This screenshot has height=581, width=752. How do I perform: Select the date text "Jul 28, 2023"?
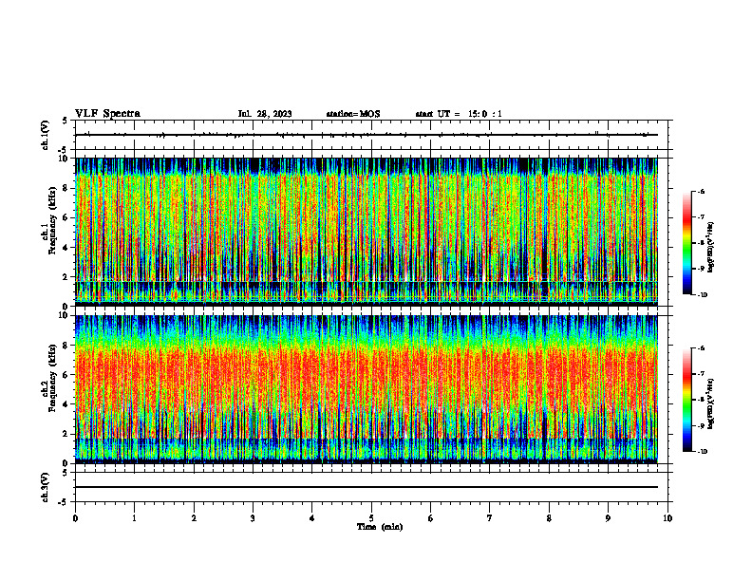pos(265,114)
